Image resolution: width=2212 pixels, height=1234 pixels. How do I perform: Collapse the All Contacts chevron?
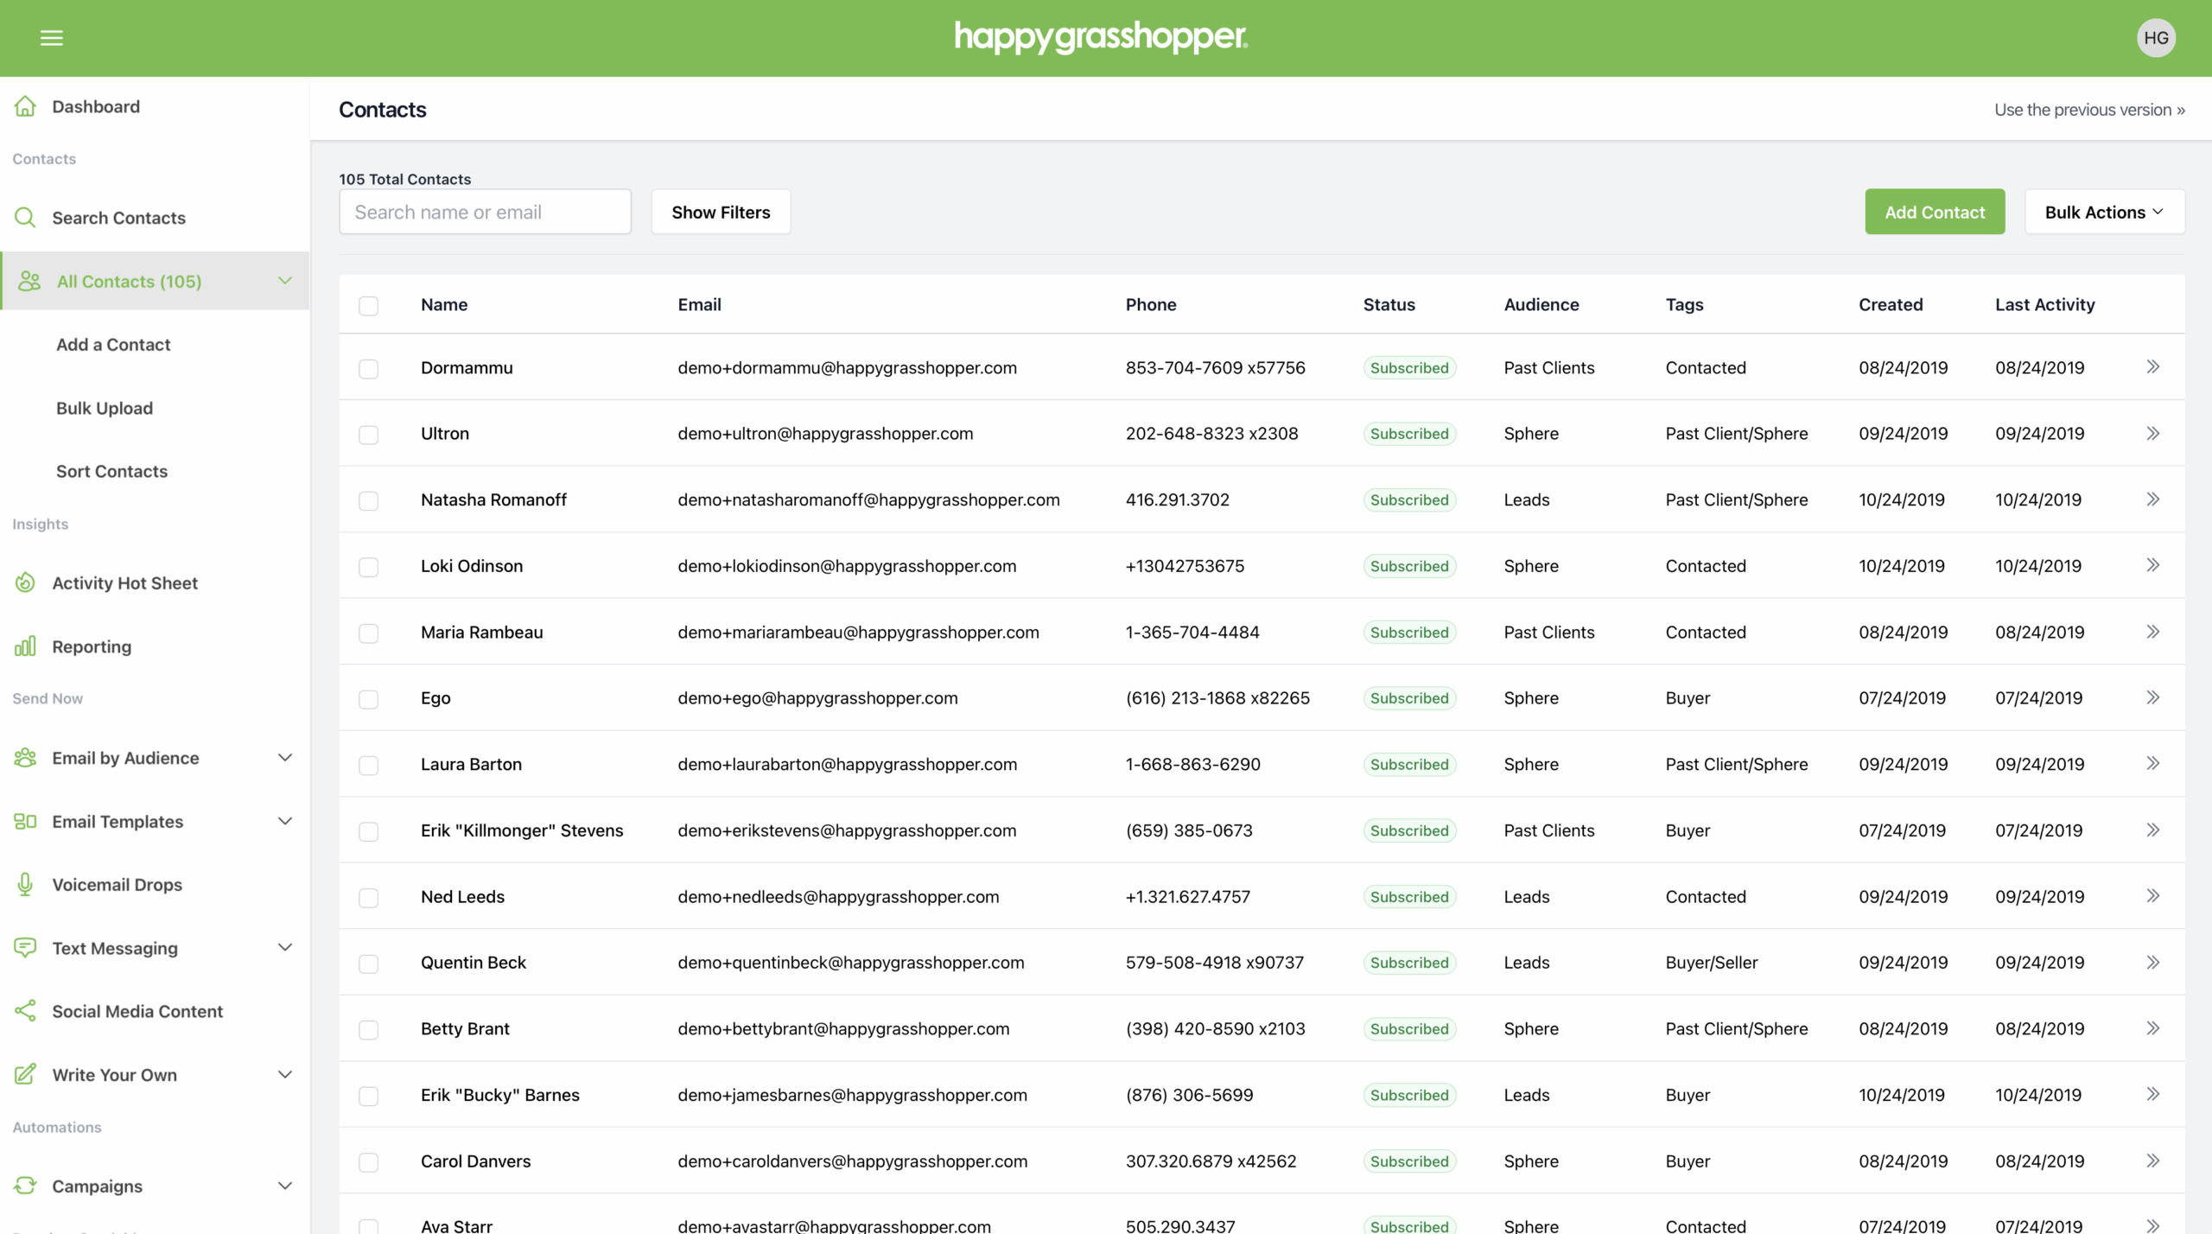click(285, 281)
